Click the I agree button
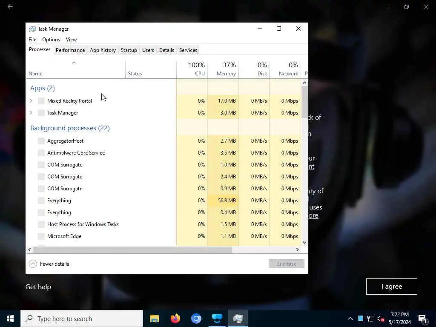436x327 pixels. [392, 287]
